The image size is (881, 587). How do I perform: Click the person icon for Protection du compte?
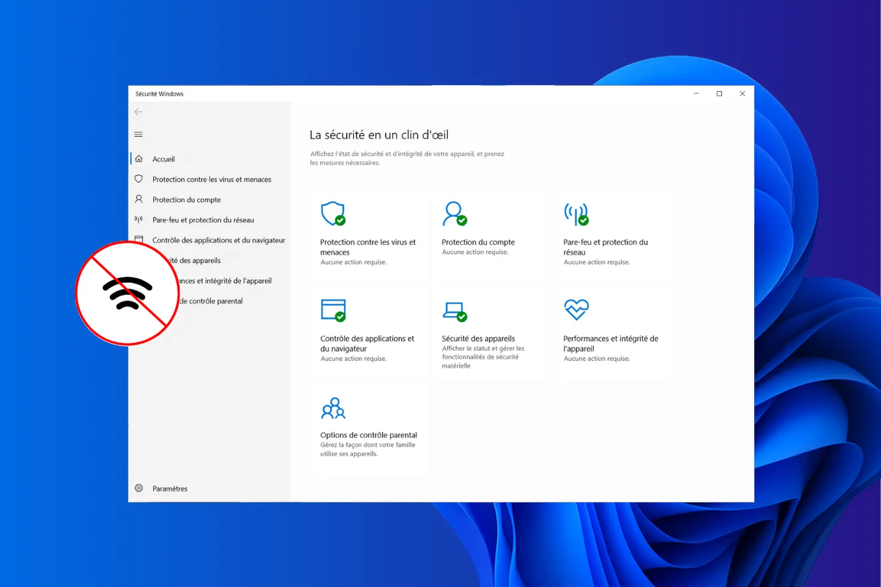455,213
